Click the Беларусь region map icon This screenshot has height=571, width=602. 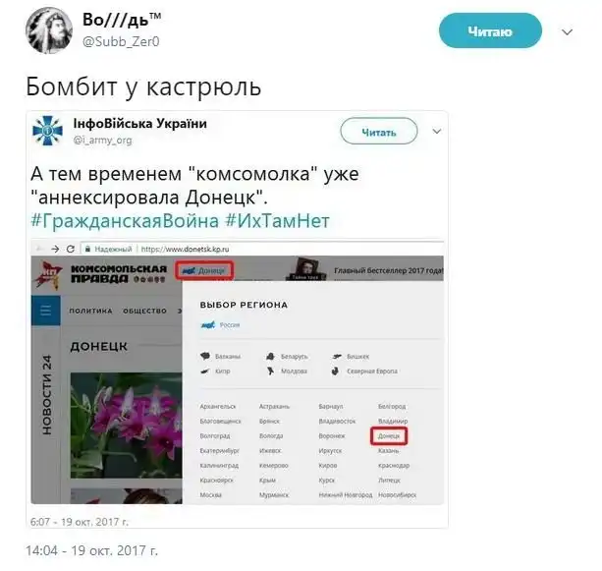(271, 356)
